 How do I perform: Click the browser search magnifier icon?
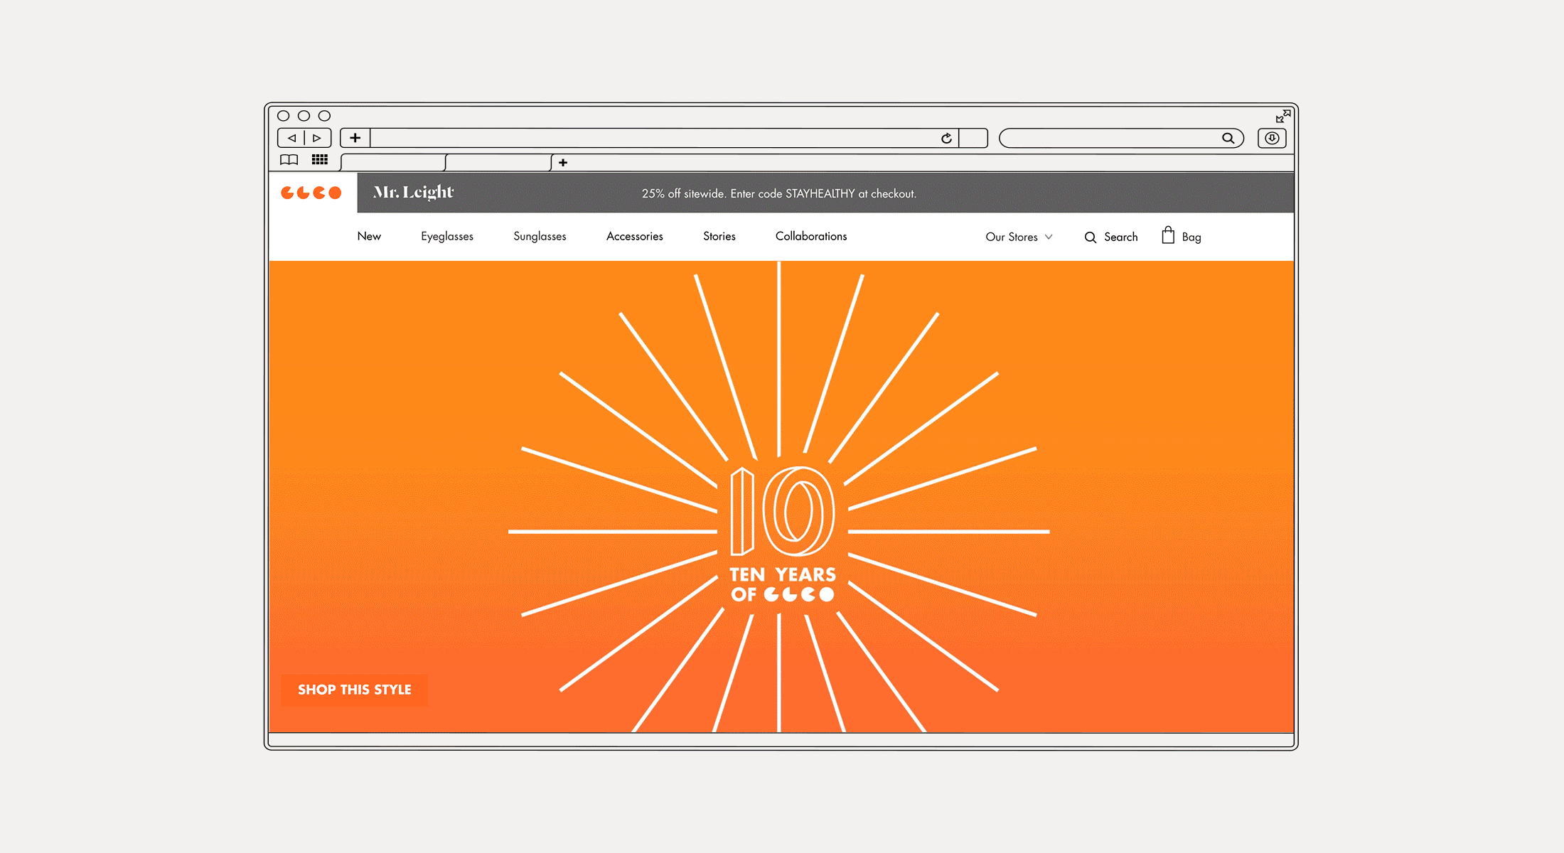click(x=1228, y=138)
